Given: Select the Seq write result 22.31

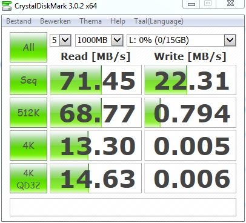Looking at the screenshot, I should (x=190, y=80).
